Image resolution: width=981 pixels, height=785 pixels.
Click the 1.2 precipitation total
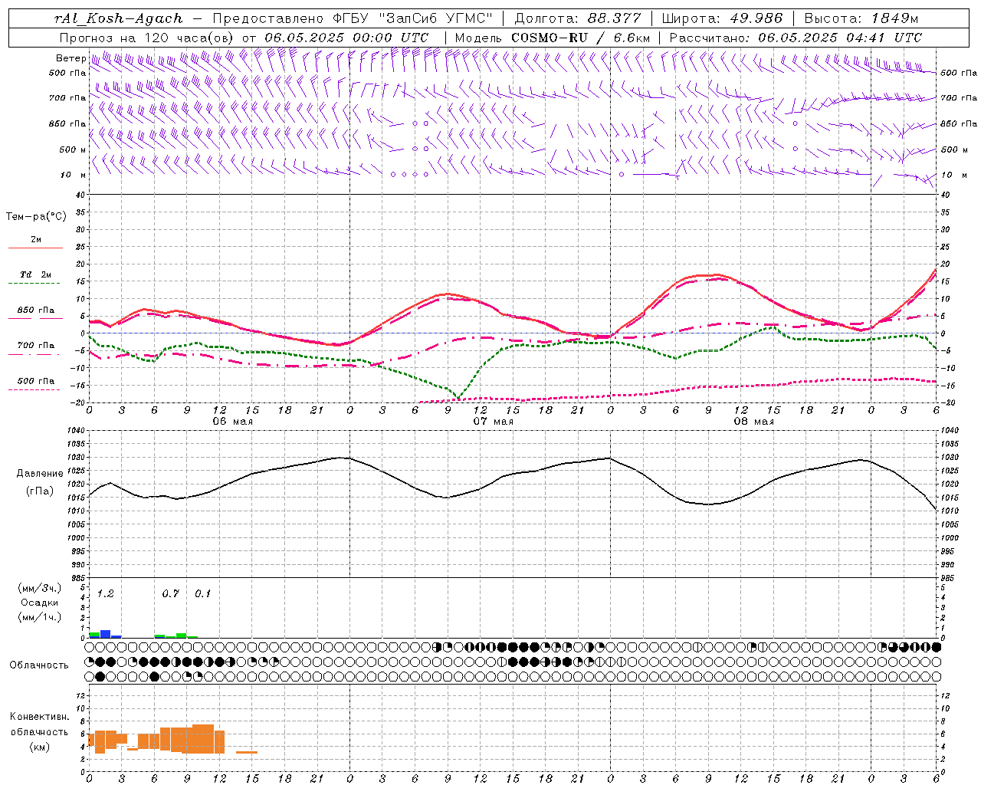click(x=106, y=593)
